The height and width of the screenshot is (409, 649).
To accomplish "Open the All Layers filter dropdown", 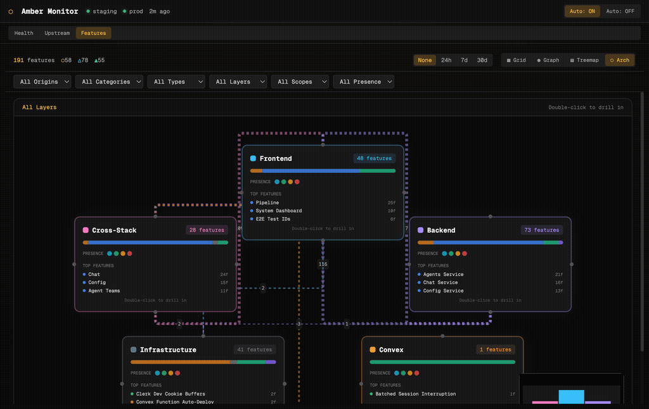I will (x=238, y=82).
